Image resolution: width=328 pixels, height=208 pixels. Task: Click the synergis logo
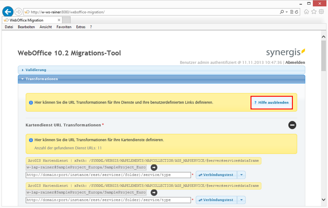pos(285,52)
